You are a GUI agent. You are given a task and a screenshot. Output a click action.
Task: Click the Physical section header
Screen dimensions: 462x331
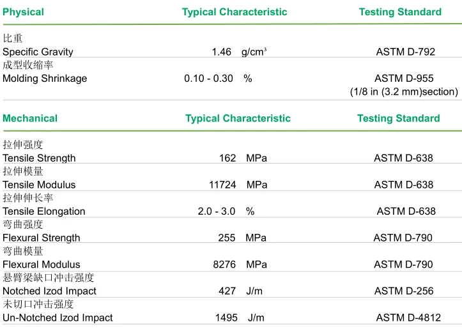click(x=23, y=12)
